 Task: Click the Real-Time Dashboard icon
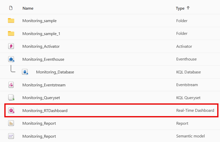click(x=11, y=111)
